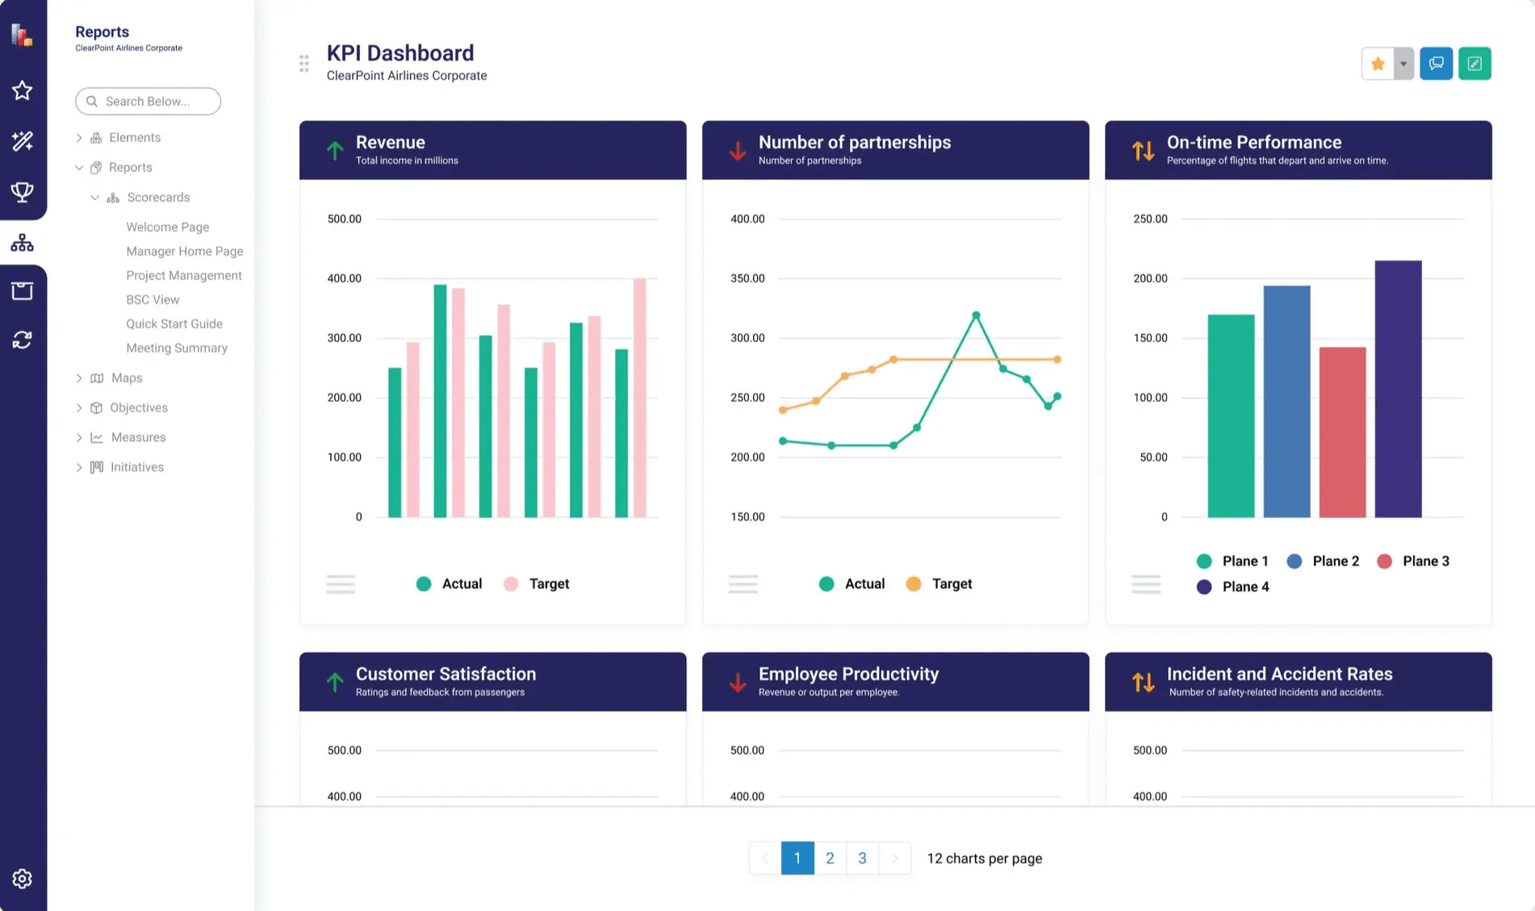Toggle favorite star for KPI Dashboard

click(x=1378, y=63)
